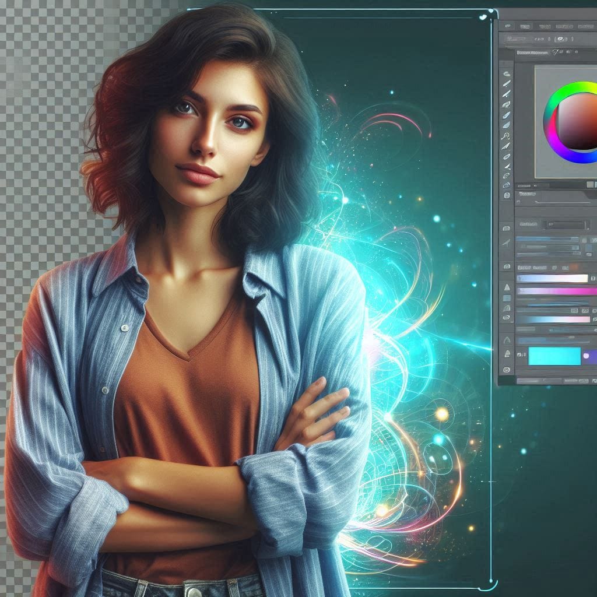Click the pen icon beside the panel title
The width and height of the screenshot is (597, 597).
(x=556, y=52)
